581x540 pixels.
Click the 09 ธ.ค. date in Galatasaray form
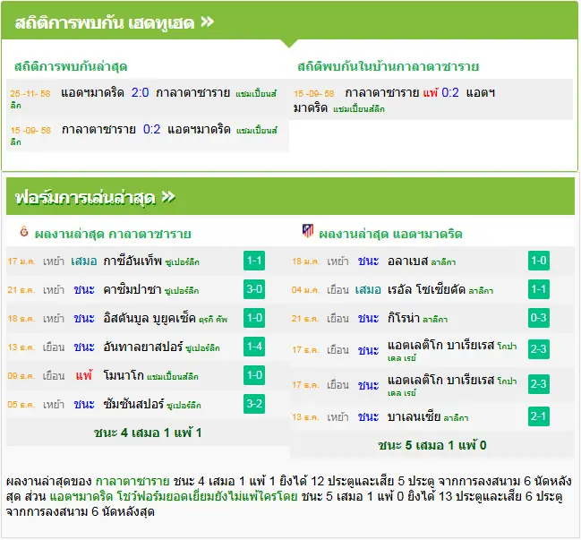coord(21,376)
